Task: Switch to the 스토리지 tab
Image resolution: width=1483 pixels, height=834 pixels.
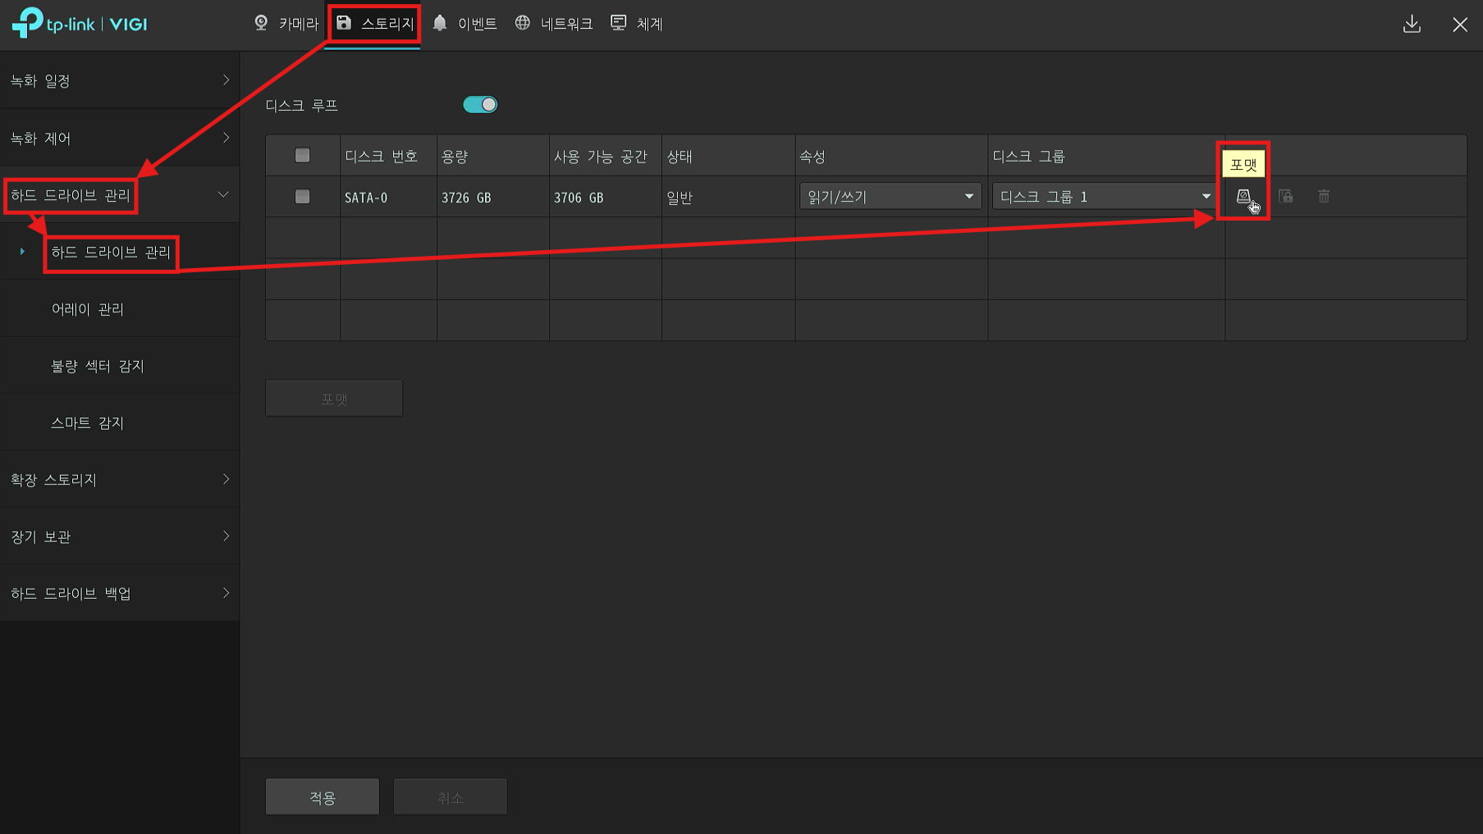Action: click(x=375, y=24)
